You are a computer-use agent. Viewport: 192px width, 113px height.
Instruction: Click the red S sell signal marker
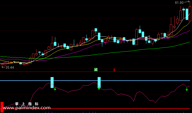114,70
